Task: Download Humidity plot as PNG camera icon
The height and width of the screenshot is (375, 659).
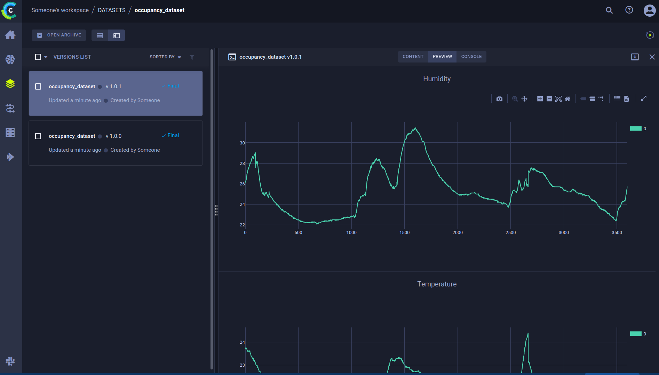Action: 499,99
